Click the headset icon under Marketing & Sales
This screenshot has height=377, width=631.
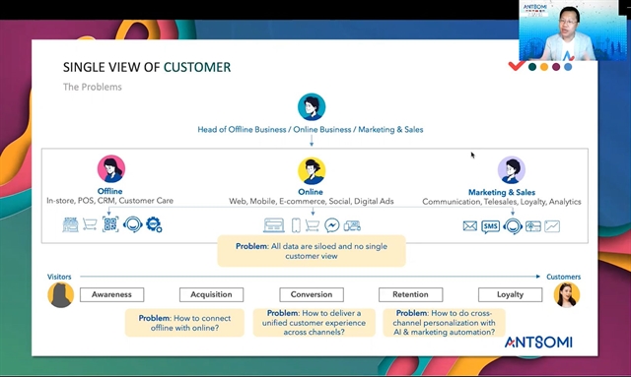(513, 226)
